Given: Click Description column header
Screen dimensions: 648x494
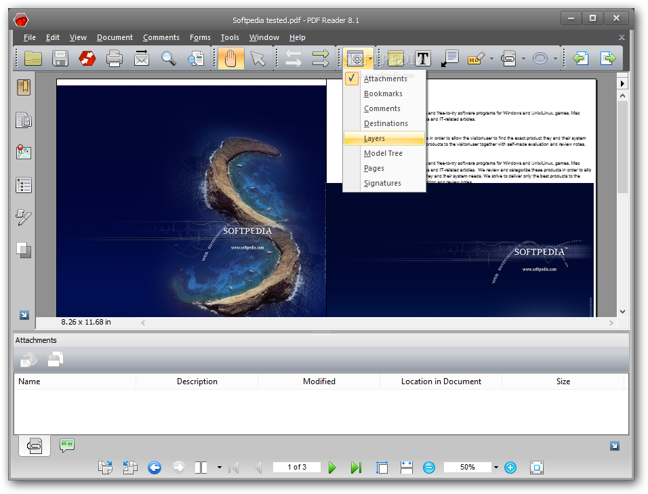Looking at the screenshot, I should [197, 382].
